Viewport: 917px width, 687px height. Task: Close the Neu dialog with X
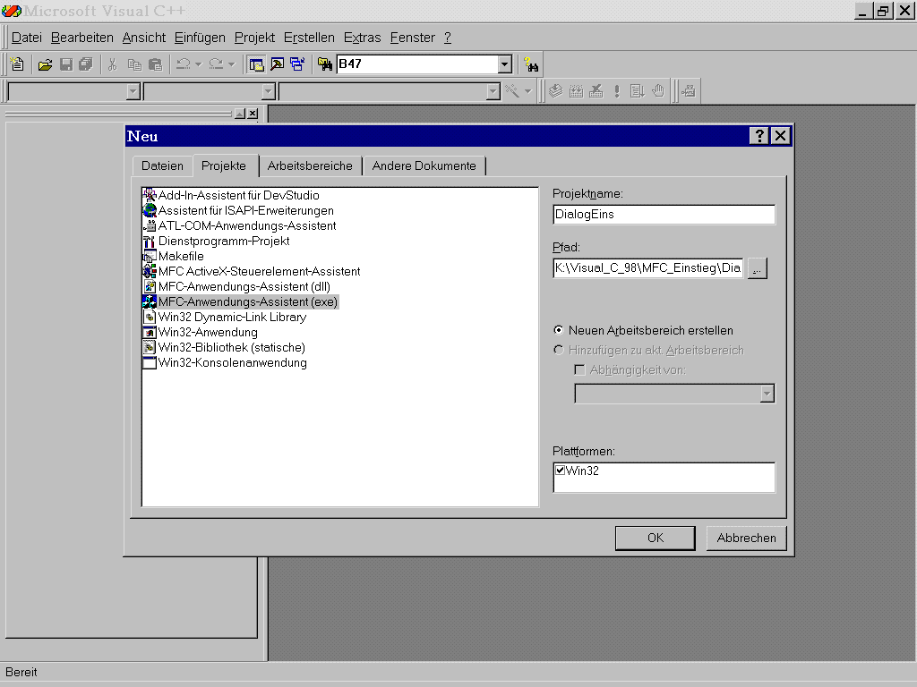point(780,136)
